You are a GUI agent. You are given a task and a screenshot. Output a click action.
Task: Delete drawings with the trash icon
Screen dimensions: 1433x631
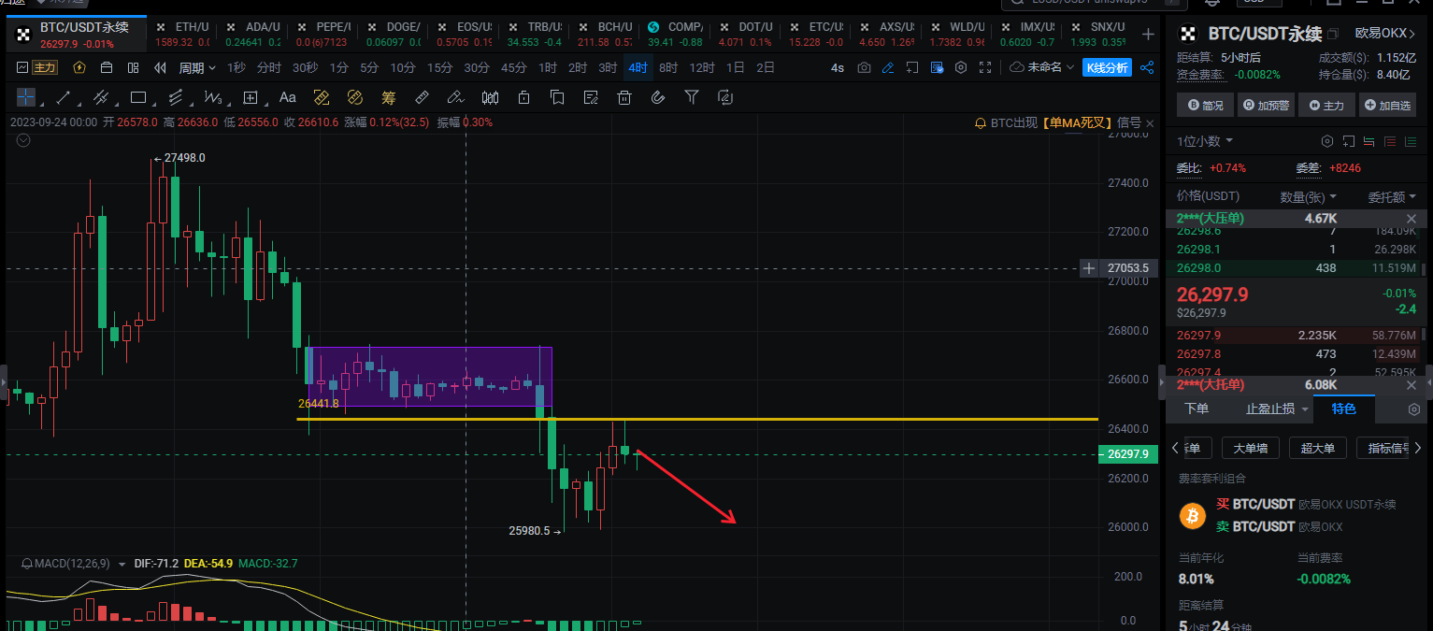tap(624, 97)
